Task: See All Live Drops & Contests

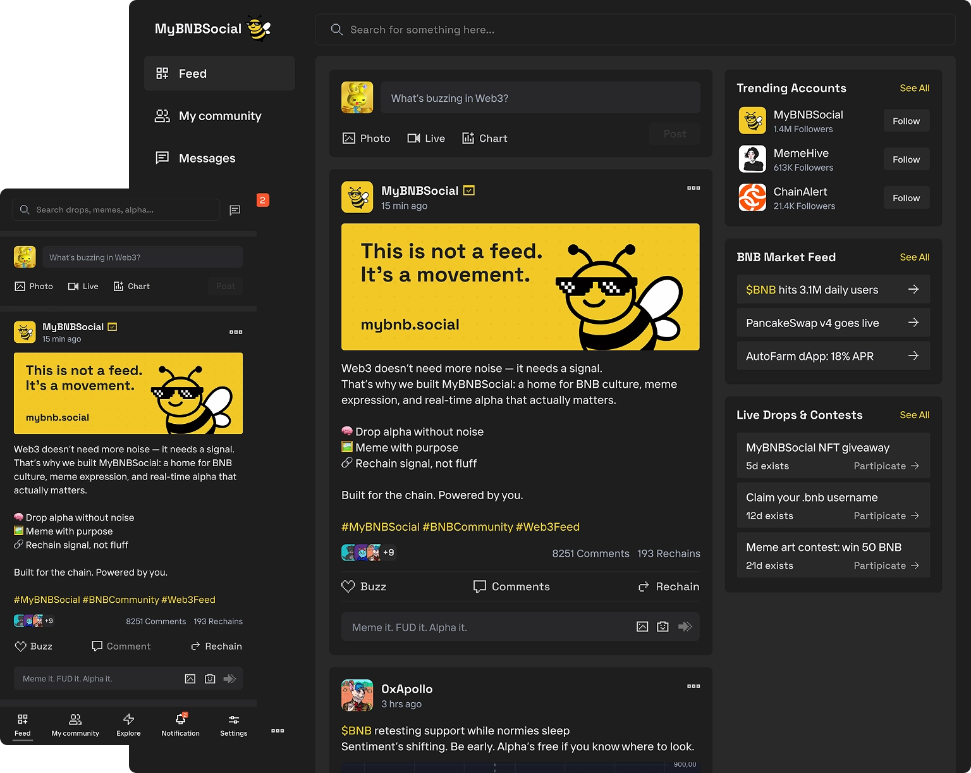Action: (915, 415)
